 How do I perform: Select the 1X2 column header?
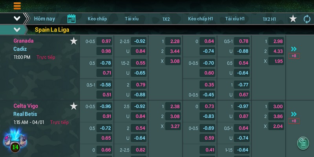[x=166, y=19]
